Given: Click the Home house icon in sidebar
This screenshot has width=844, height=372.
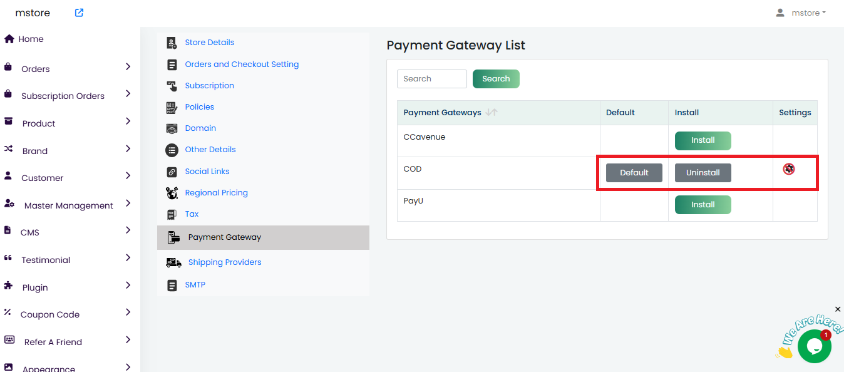Looking at the screenshot, I should (x=9, y=39).
